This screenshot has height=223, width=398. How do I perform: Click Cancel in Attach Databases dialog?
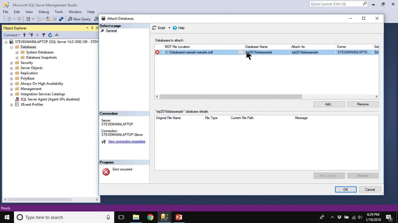pyautogui.click(x=370, y=190)
